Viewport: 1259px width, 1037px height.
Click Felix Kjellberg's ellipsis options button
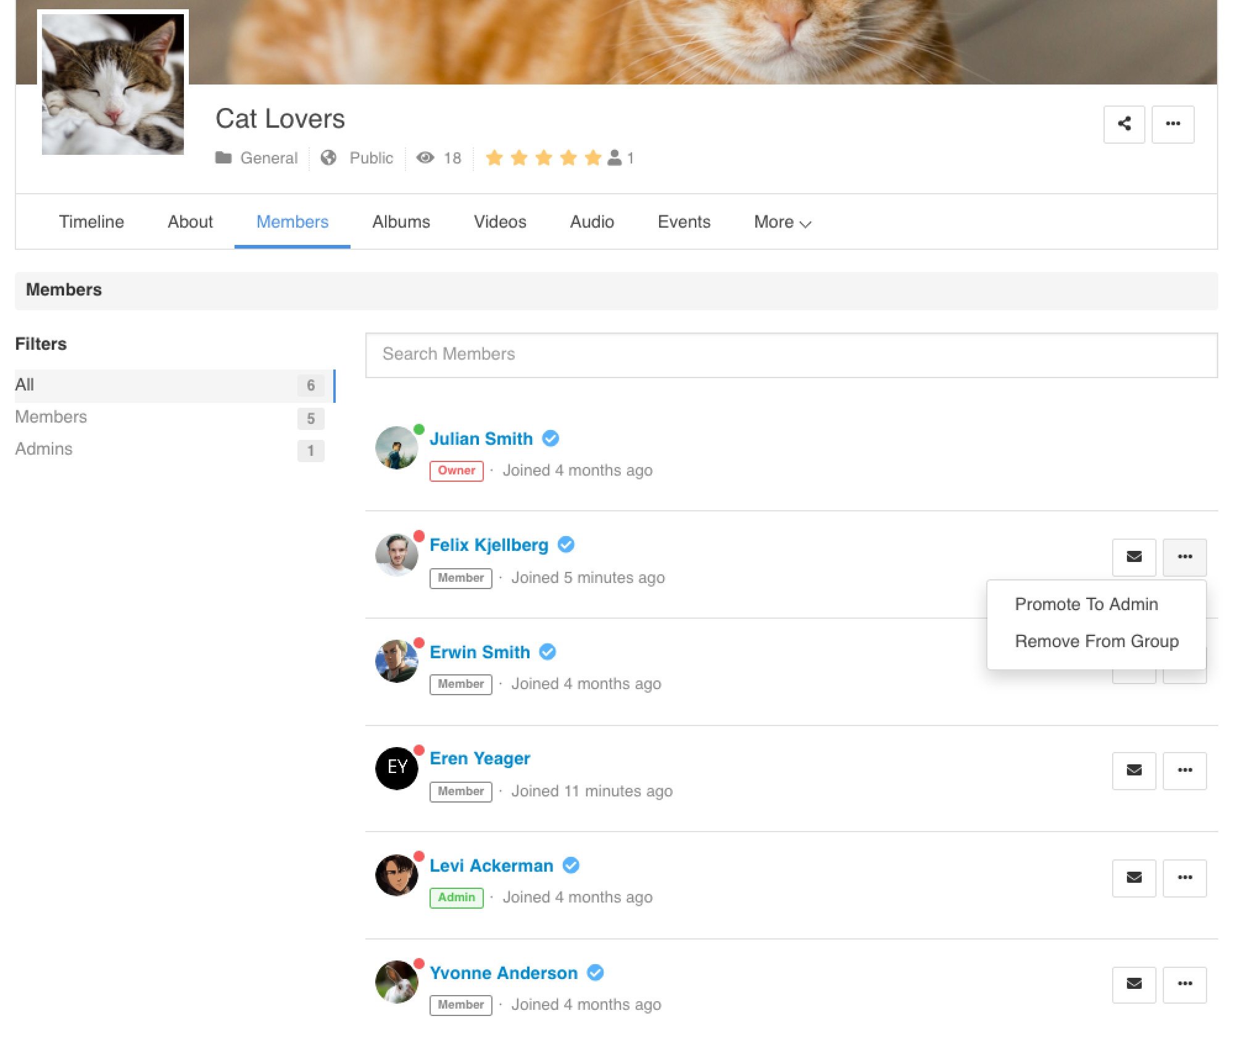pyautogui.click(x=1184, y=557)
